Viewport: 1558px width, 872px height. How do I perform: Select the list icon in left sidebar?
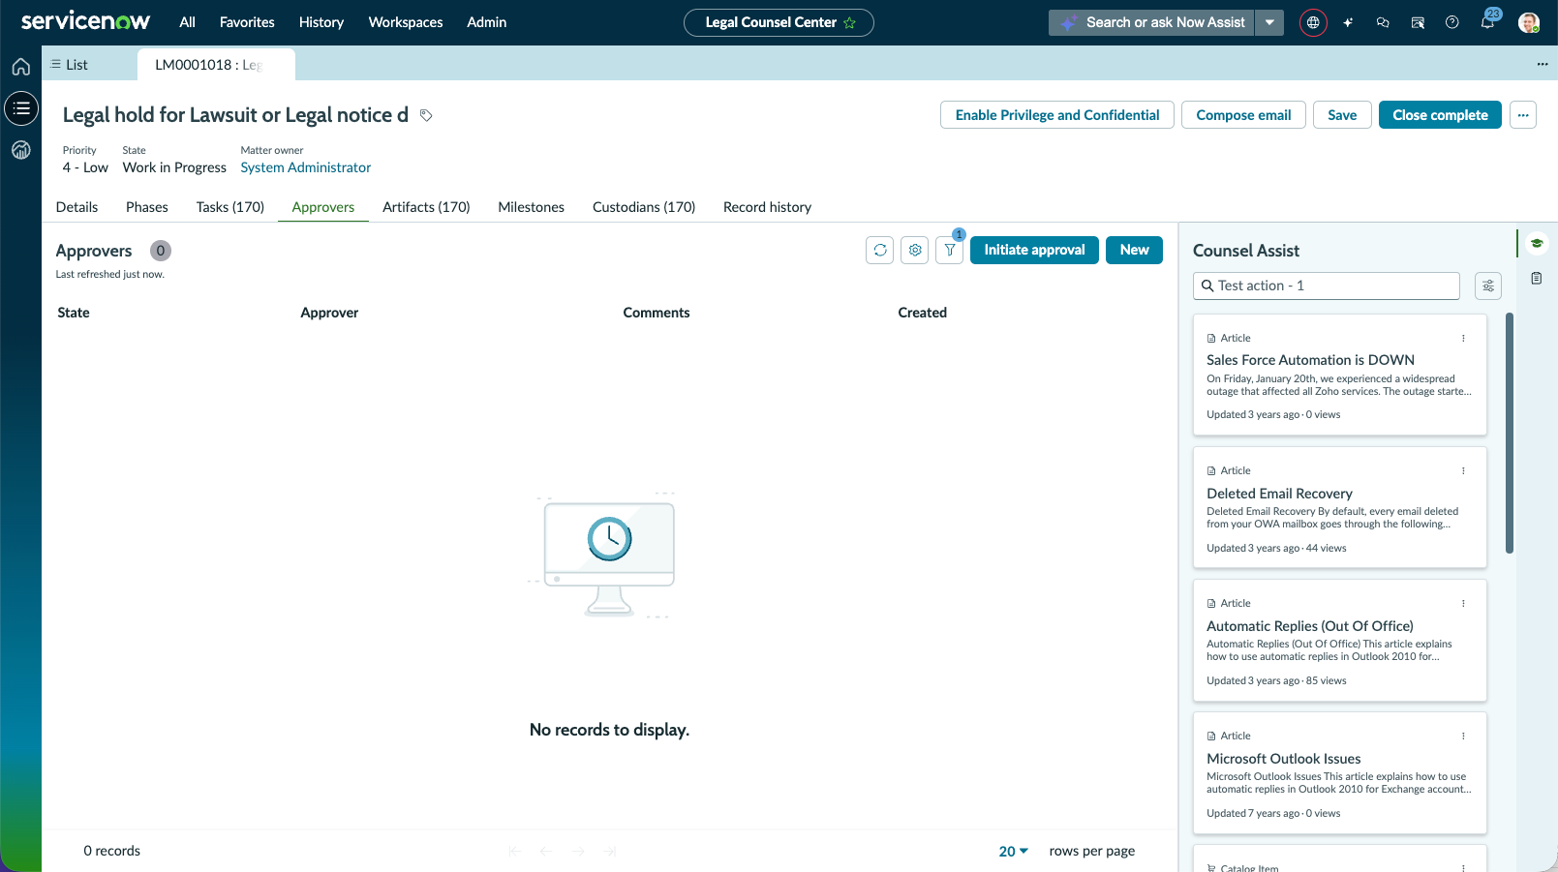(21, 108)
